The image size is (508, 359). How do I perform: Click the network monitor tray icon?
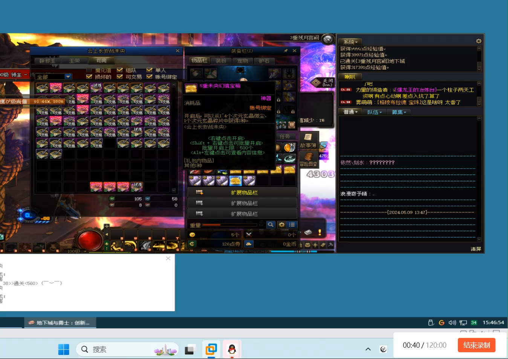pos(463,323)
